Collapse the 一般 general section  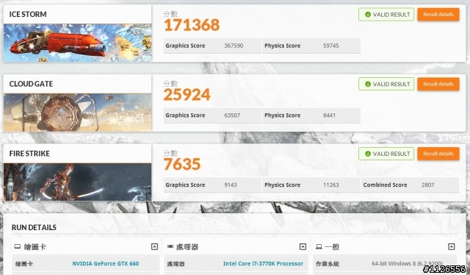click(451, 247)
